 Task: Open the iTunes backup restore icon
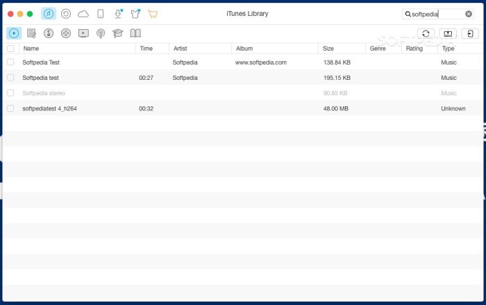tap(66, 14)
